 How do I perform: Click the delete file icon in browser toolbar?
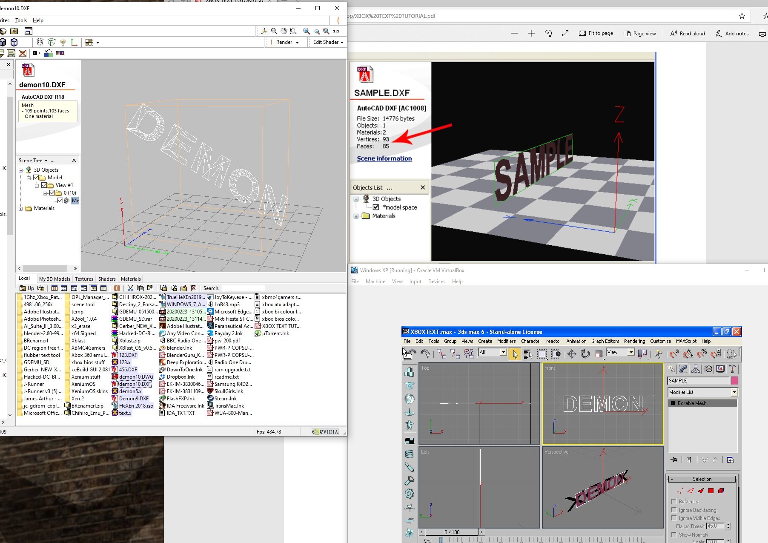click(194, 288)
